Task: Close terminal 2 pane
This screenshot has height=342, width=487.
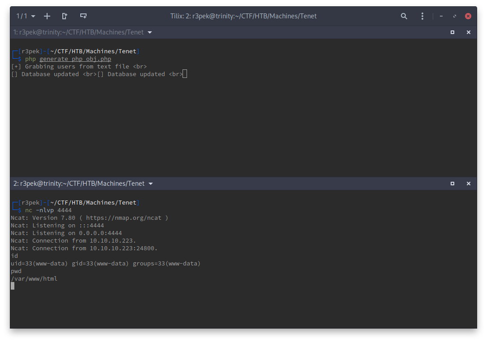Action: point(469,184)
